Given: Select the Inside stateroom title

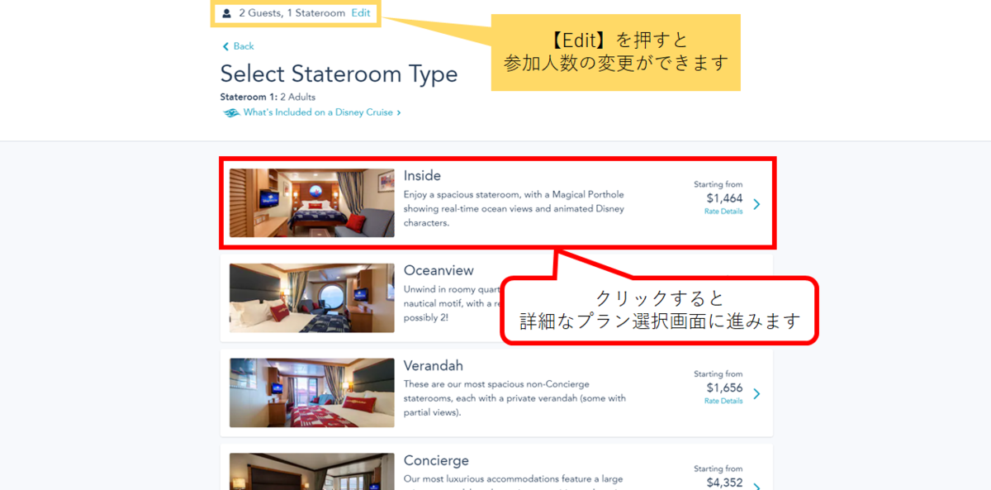Looking at the screenshot, I should (422, 175).
